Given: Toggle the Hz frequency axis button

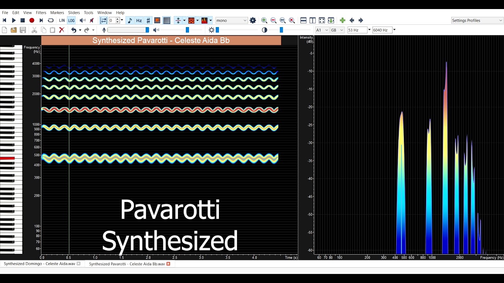Looking at the screenshot, I should (139, 20).
